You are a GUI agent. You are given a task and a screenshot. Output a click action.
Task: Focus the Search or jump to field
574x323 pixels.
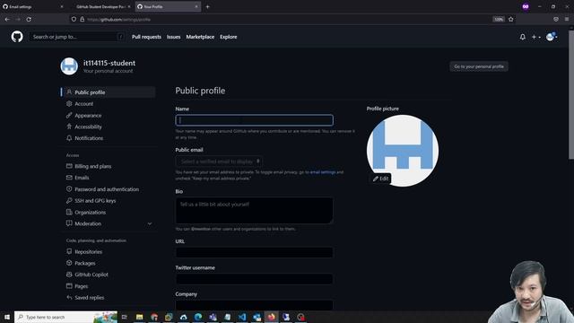[x=77, y=37]
